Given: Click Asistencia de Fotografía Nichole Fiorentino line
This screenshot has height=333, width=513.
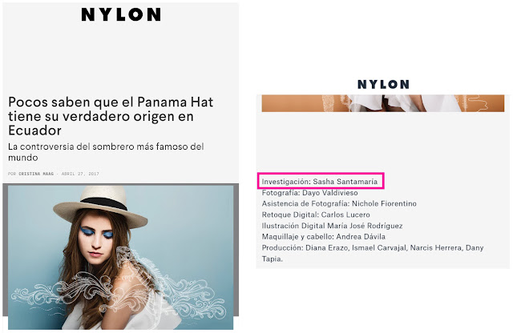Looking at the screenshot, I should tap(339, 203).
